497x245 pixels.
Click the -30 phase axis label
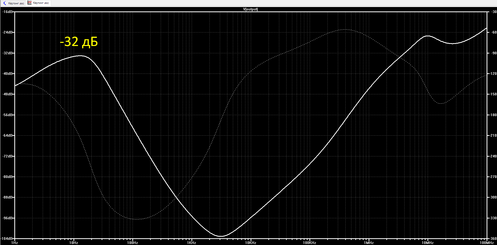click(494, 12)
